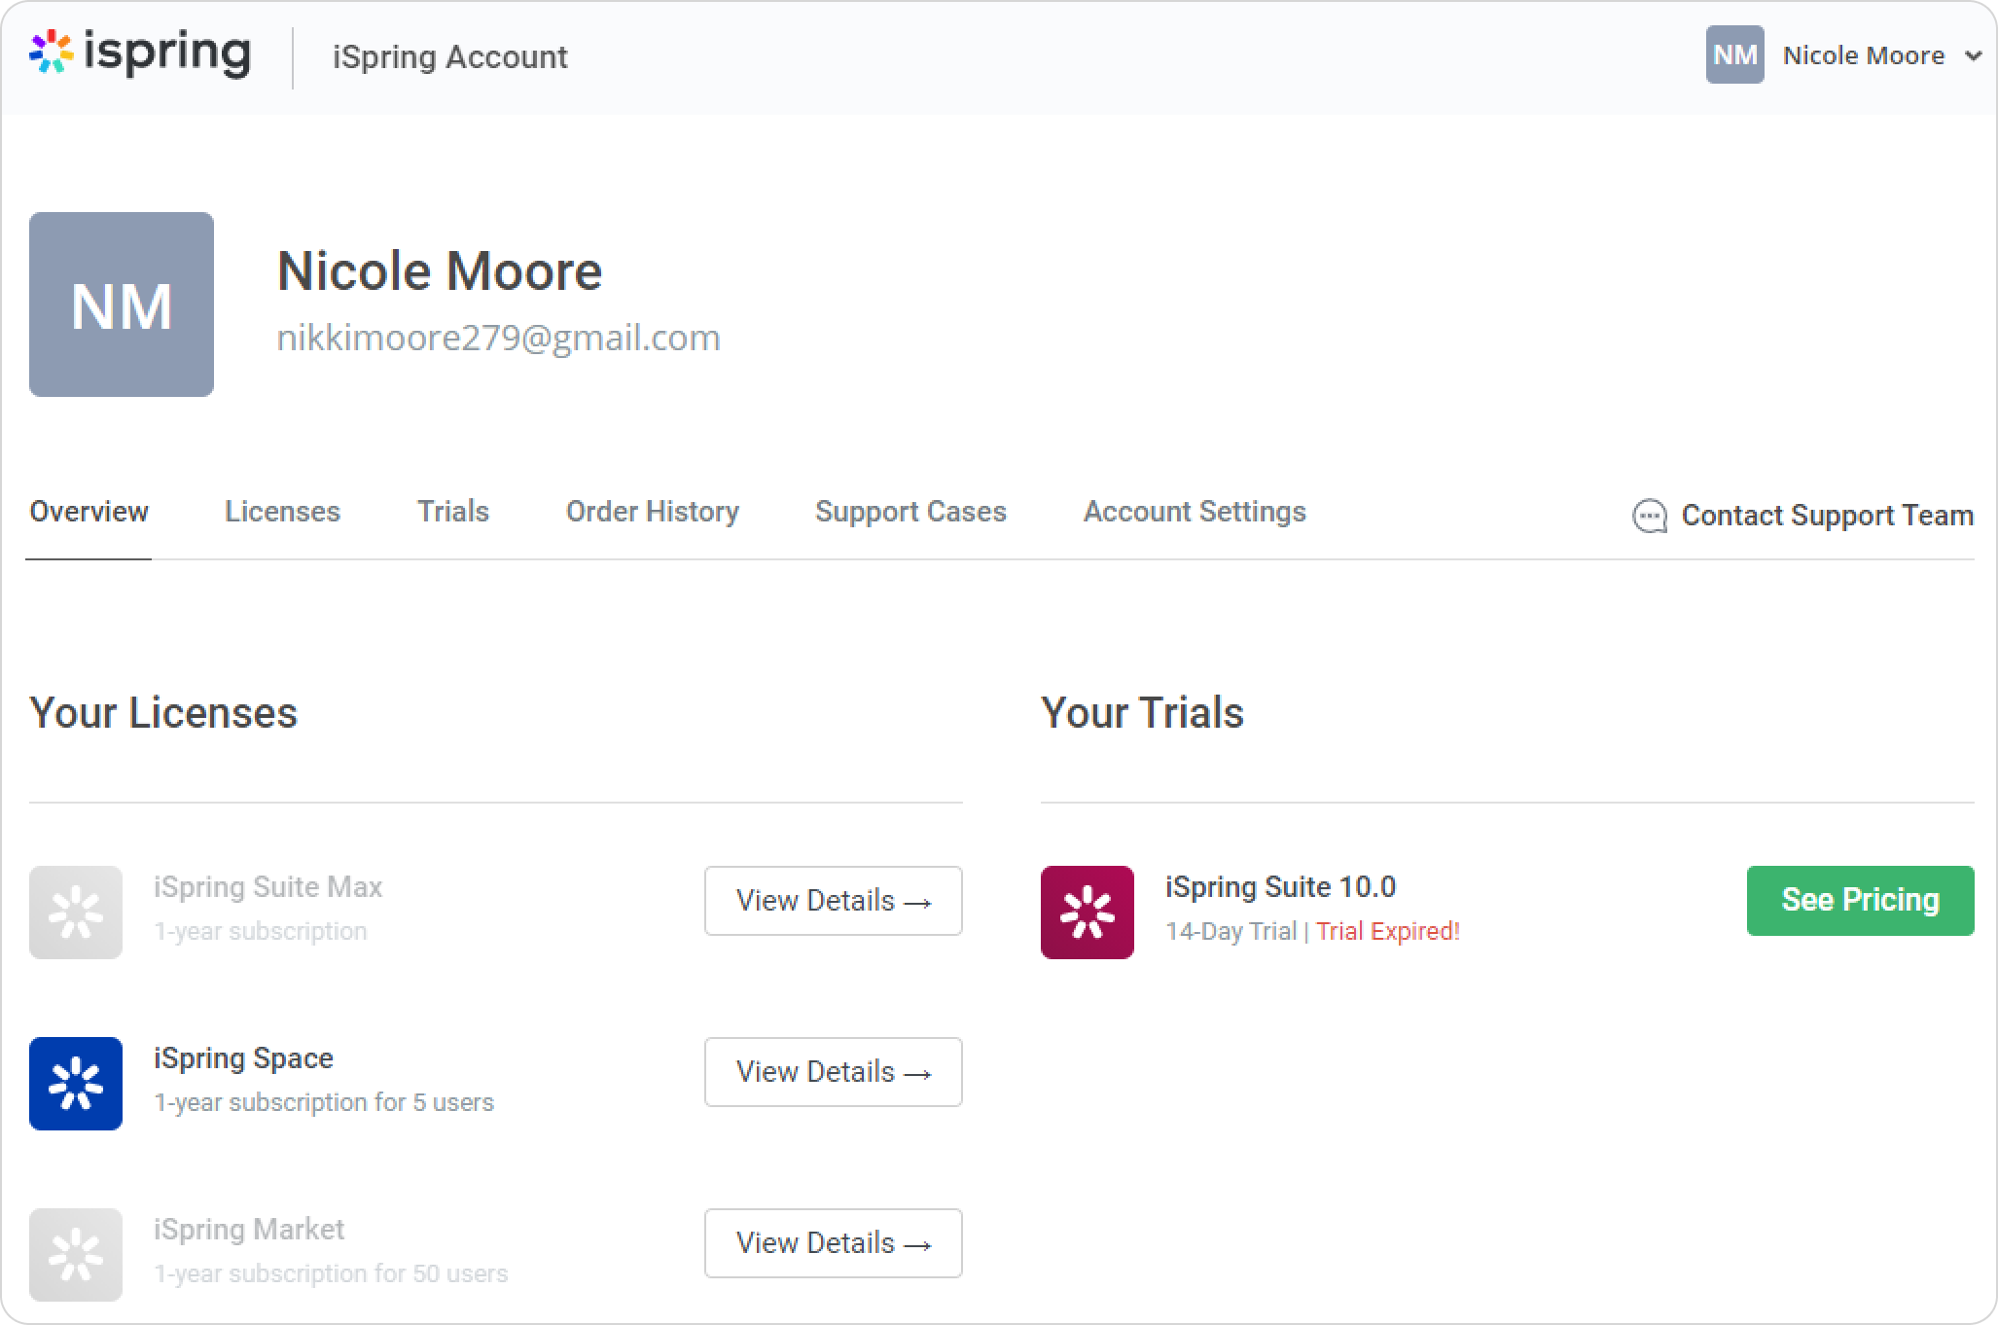1998x1325 pixels.
Task: Click the small NM avatar in header
Action: pos(1734,54)
